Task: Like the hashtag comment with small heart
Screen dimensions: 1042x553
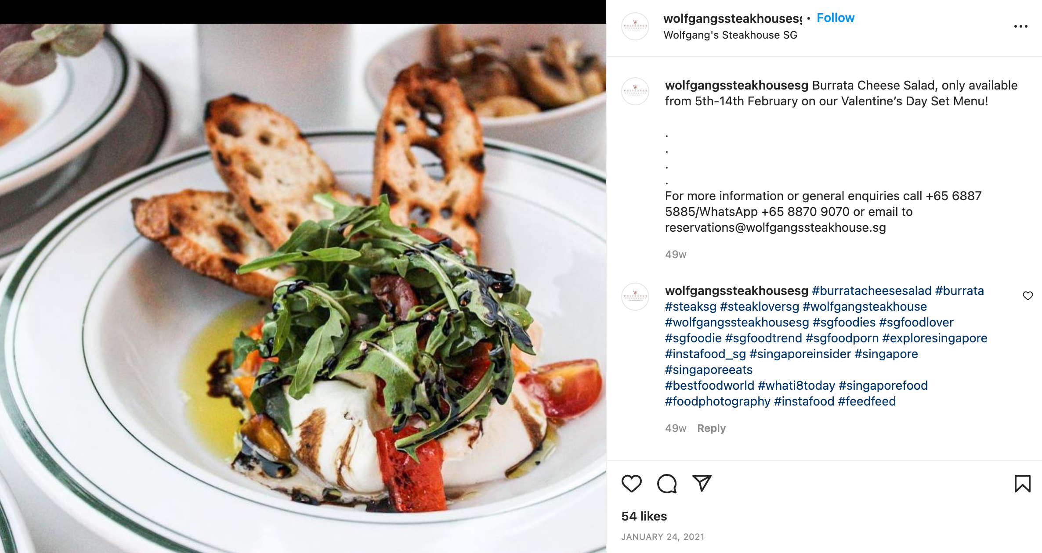Action: 1028,296
